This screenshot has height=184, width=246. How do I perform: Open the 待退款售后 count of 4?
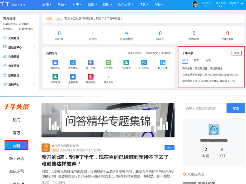point(126,34)
